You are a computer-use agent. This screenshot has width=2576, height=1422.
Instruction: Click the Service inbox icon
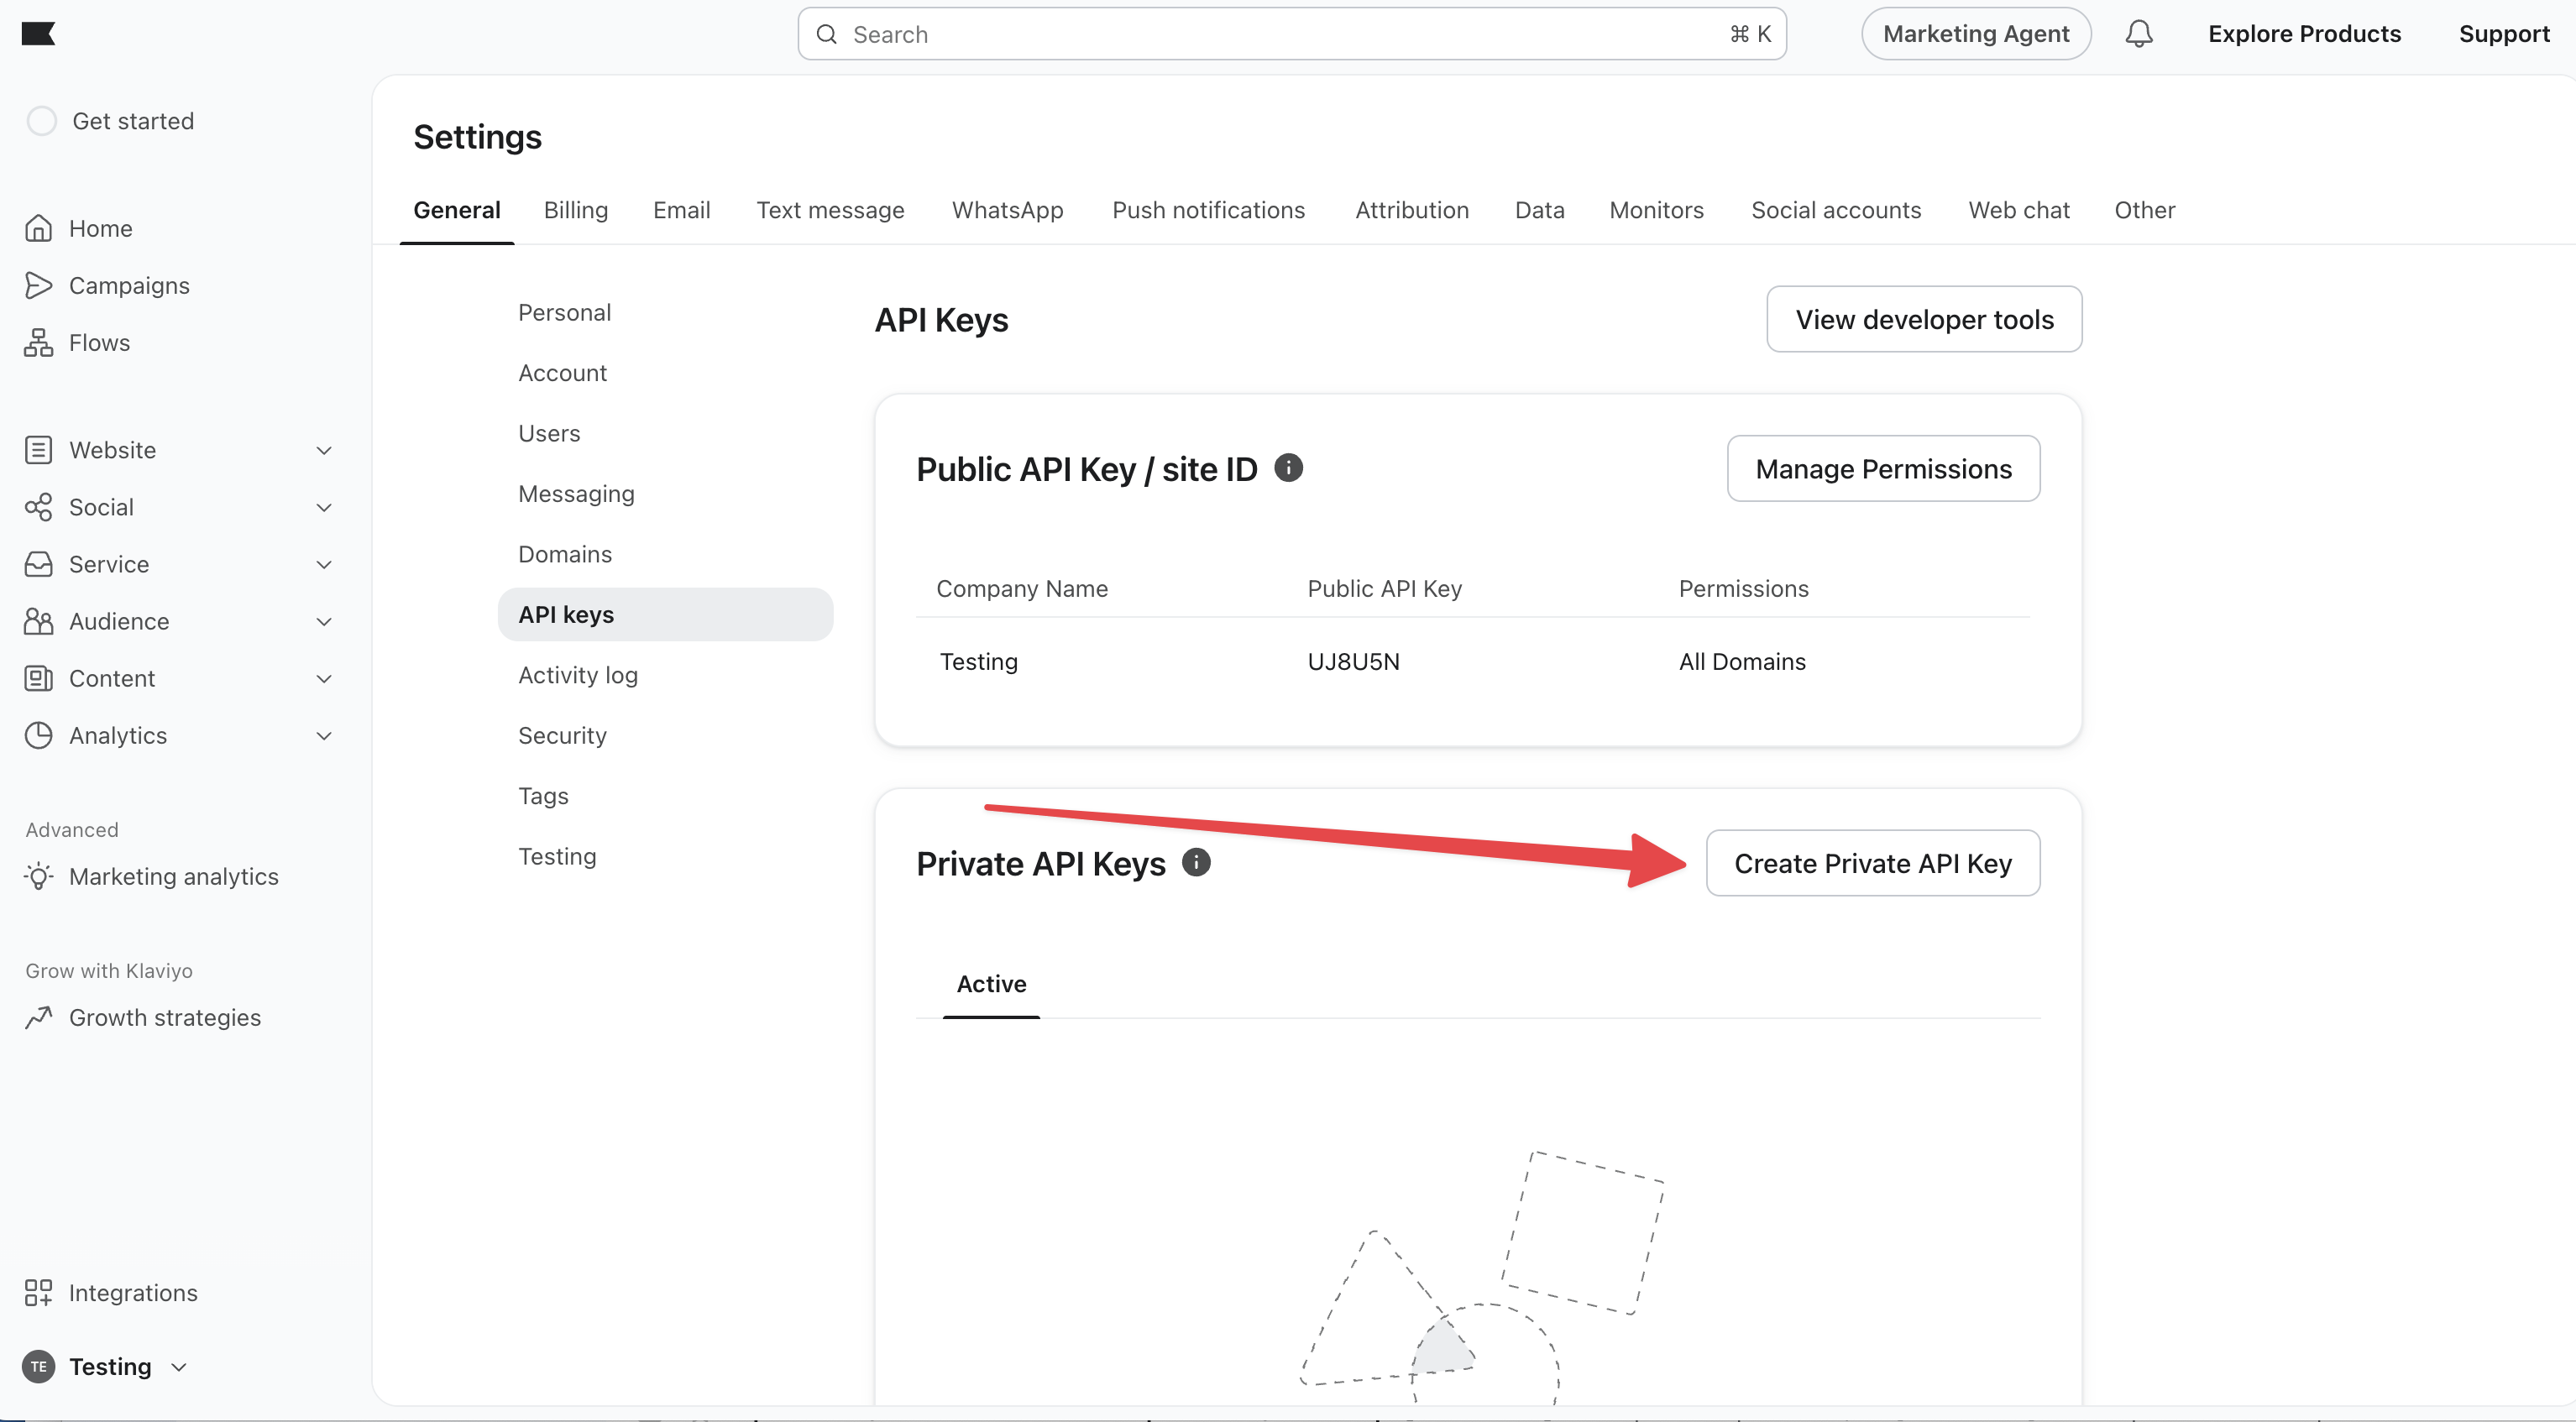click(38, 564)
